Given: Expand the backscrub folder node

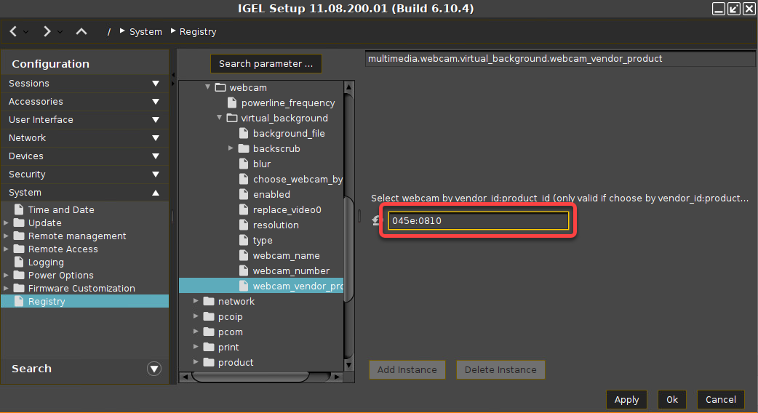Looking at the screenshot, I should pyautogui.click(x=231, y=148).
